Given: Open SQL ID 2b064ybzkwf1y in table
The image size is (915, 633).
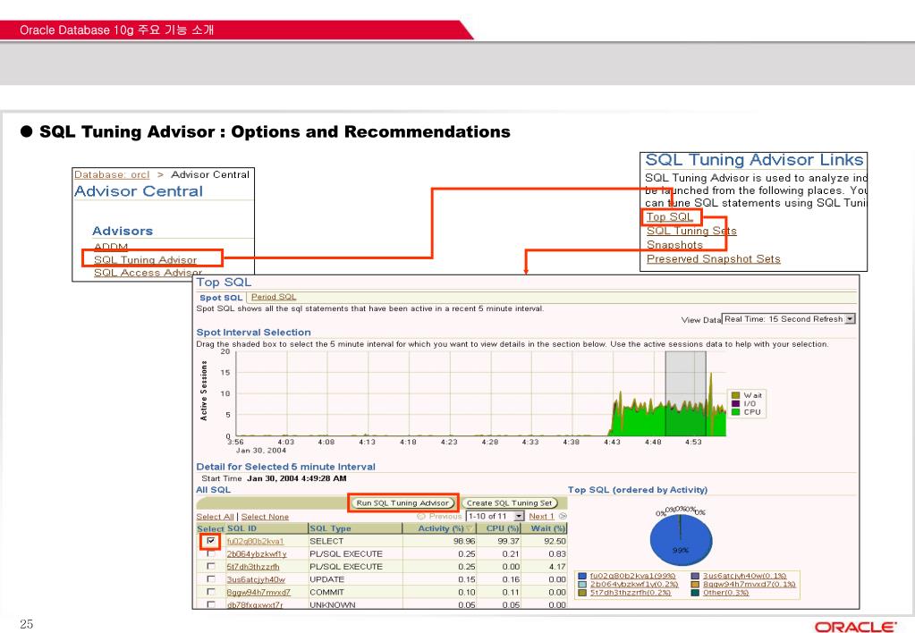Looking at the screenshot, I should click(x=256, y=554).
